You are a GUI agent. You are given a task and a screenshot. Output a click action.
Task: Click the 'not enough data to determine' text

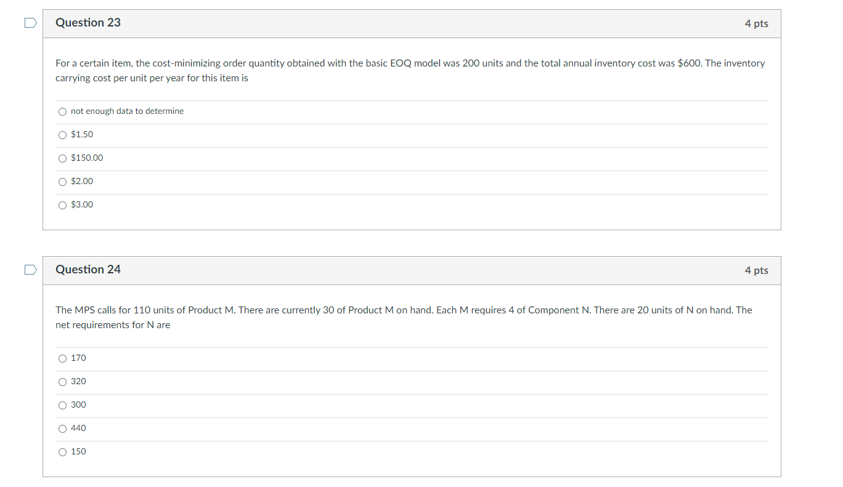click(x=127, y=111)
